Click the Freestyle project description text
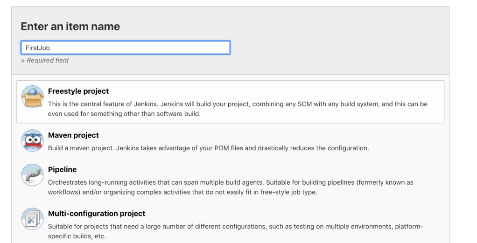 [x=238, y=109]
